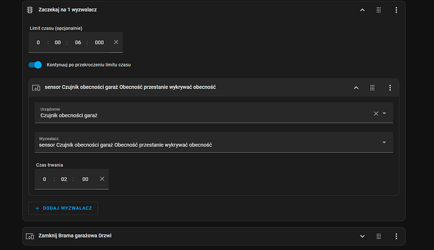The image size is (434, 250).
Task: Open the Wyzwalacz trigger type dropdown
Action: [384, 143]
